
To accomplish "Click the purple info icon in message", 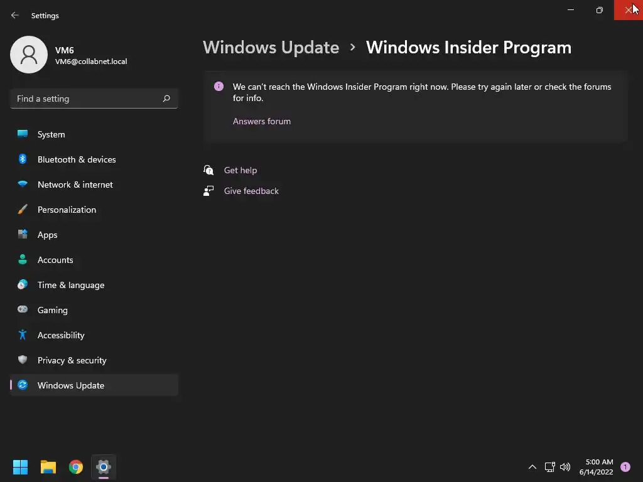I will [219, 86].
